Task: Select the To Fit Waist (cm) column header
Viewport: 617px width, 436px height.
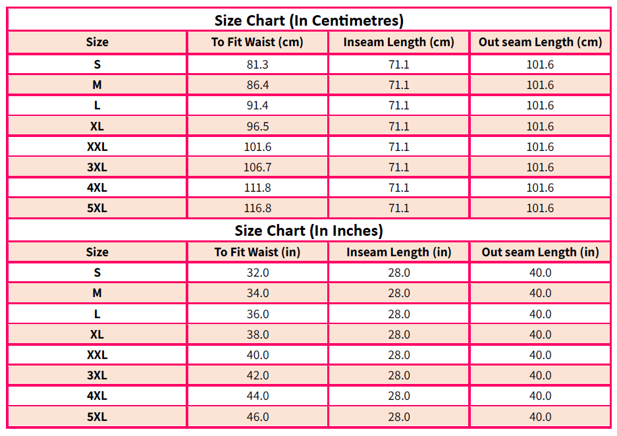Action: tap(257, 42)
